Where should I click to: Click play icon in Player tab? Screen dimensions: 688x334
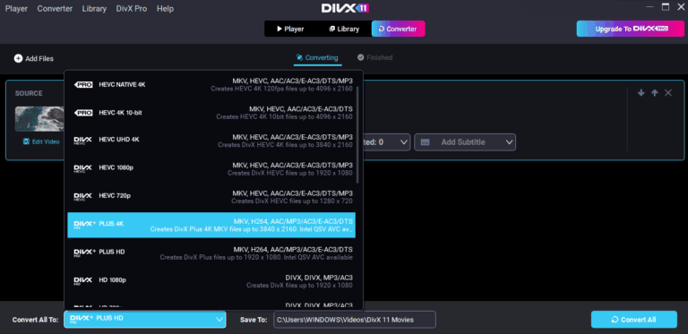pyautogui.click(x=279, y=29)
